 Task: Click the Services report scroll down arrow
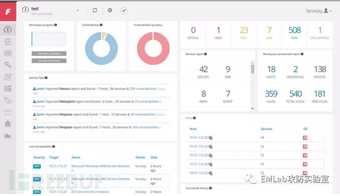pyautogui.click(x=253, y=109)
